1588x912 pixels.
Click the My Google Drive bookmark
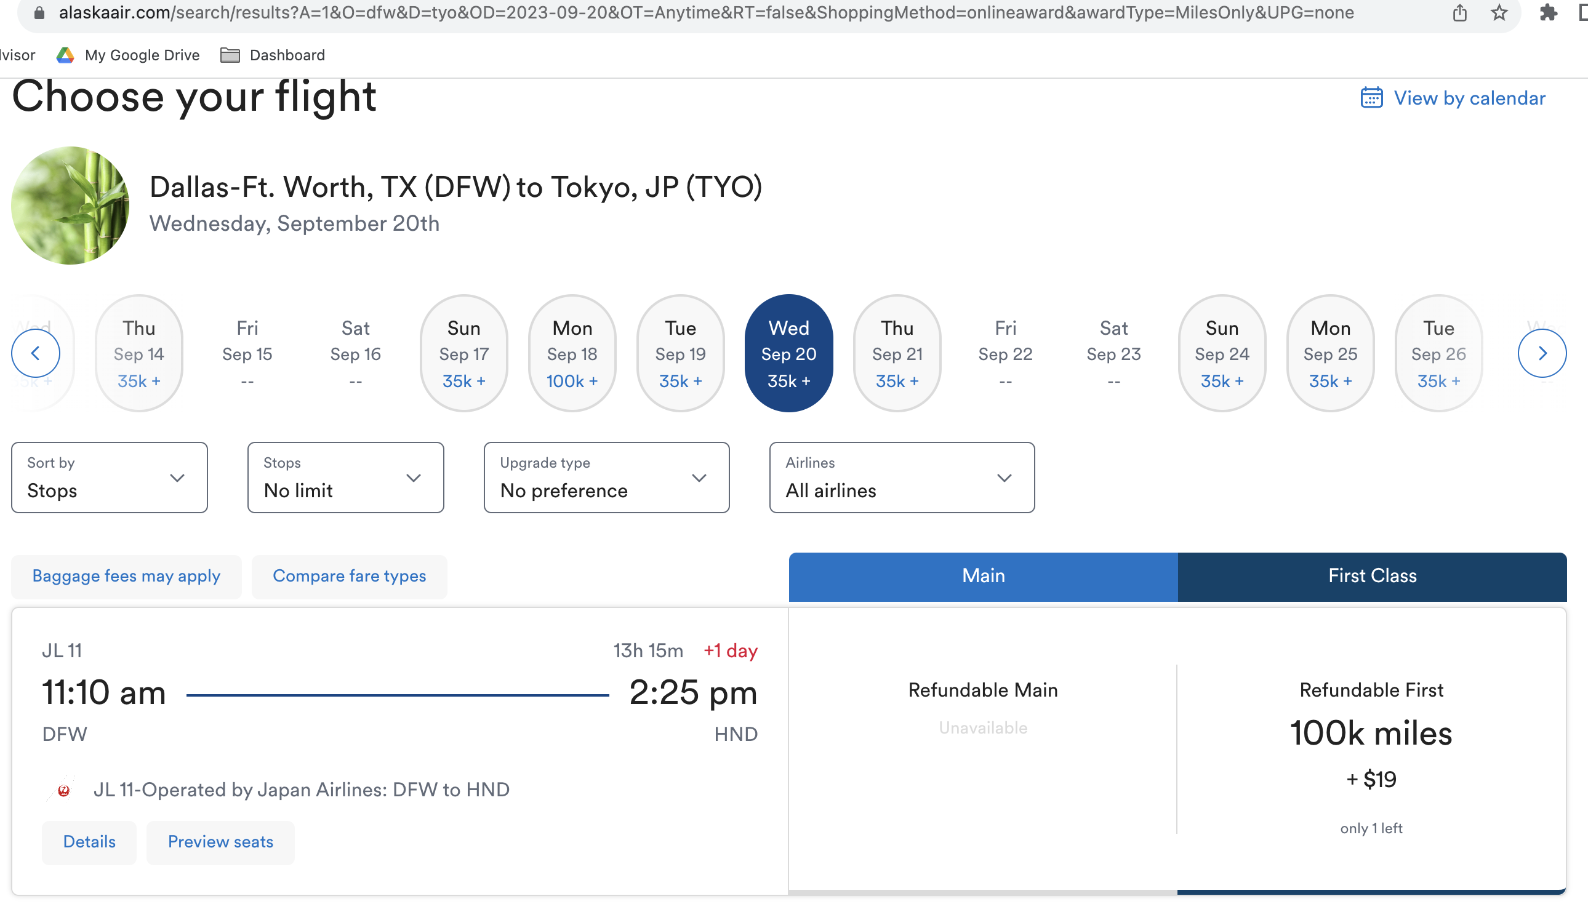click(128, 55)
